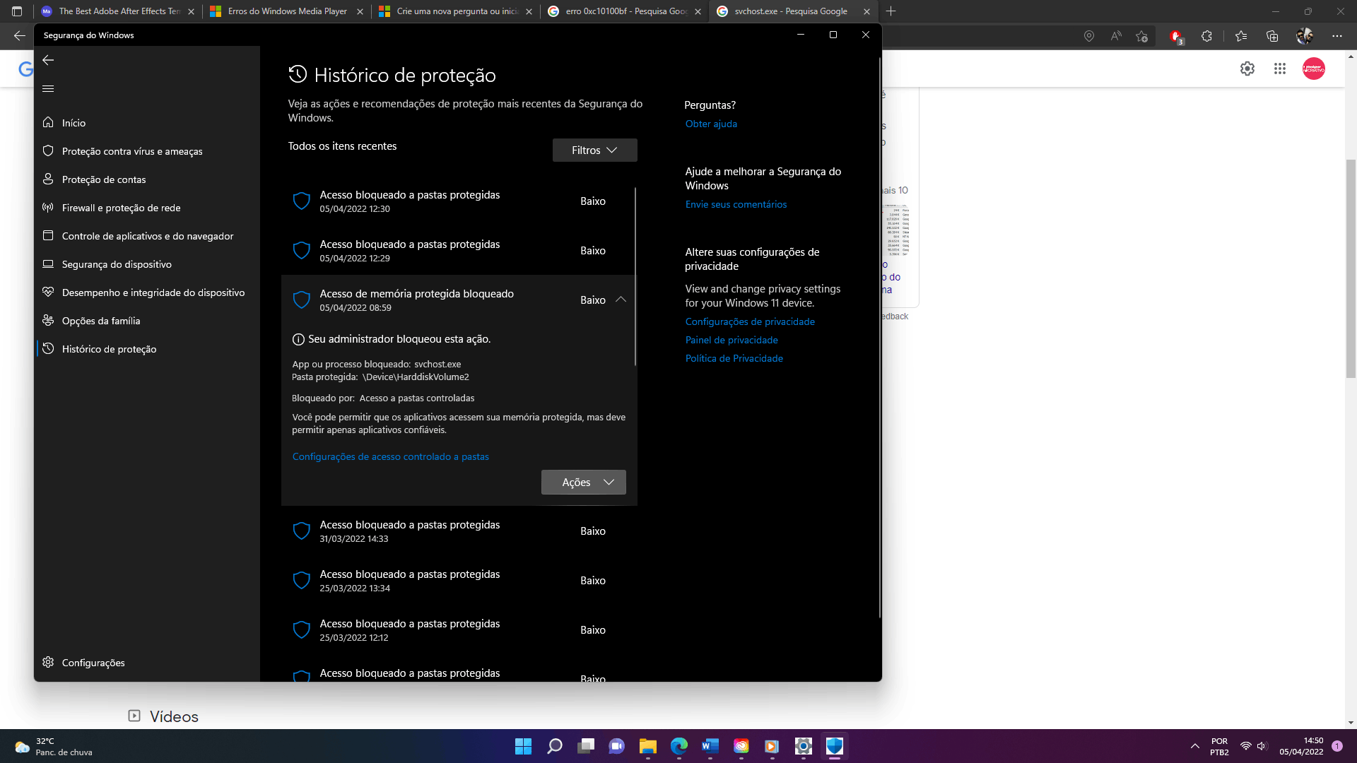
Task: Open Painel de privacidade link
Action: tap(732, 340)
